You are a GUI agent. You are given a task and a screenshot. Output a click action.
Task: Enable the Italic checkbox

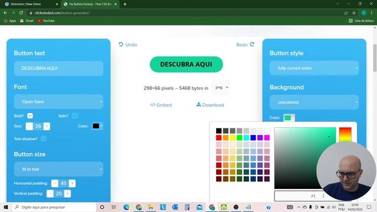[75, 116]
